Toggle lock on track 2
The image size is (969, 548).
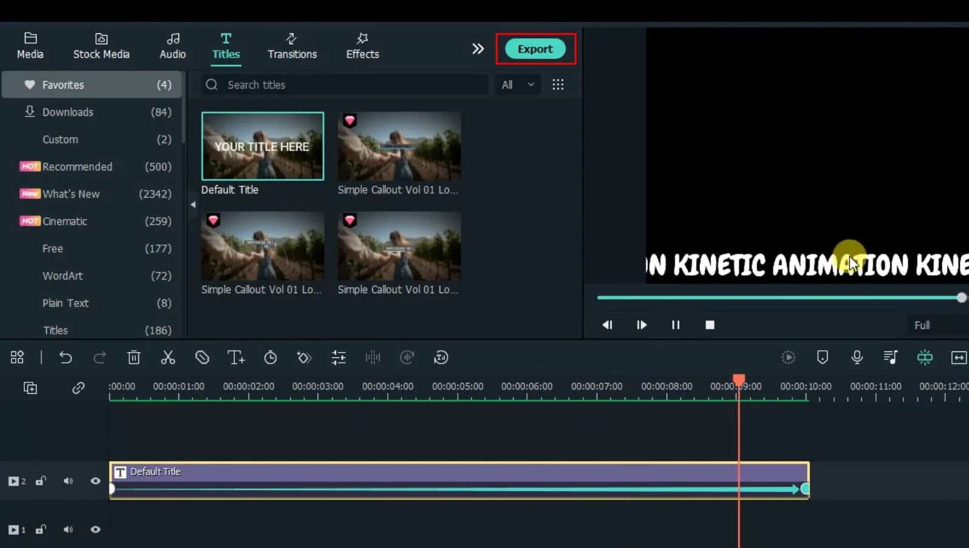[41, 481]
